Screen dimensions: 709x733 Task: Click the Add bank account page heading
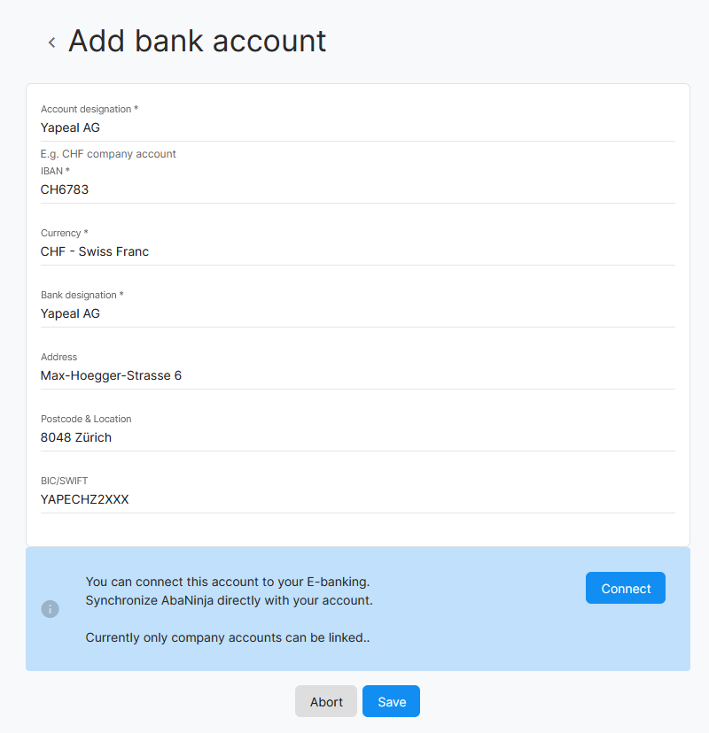point(197,41)
